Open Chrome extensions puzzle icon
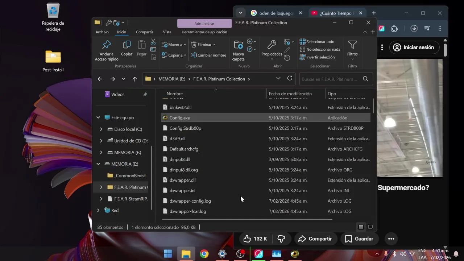Viewport: 464px width, 261px height. click(394, 29)
